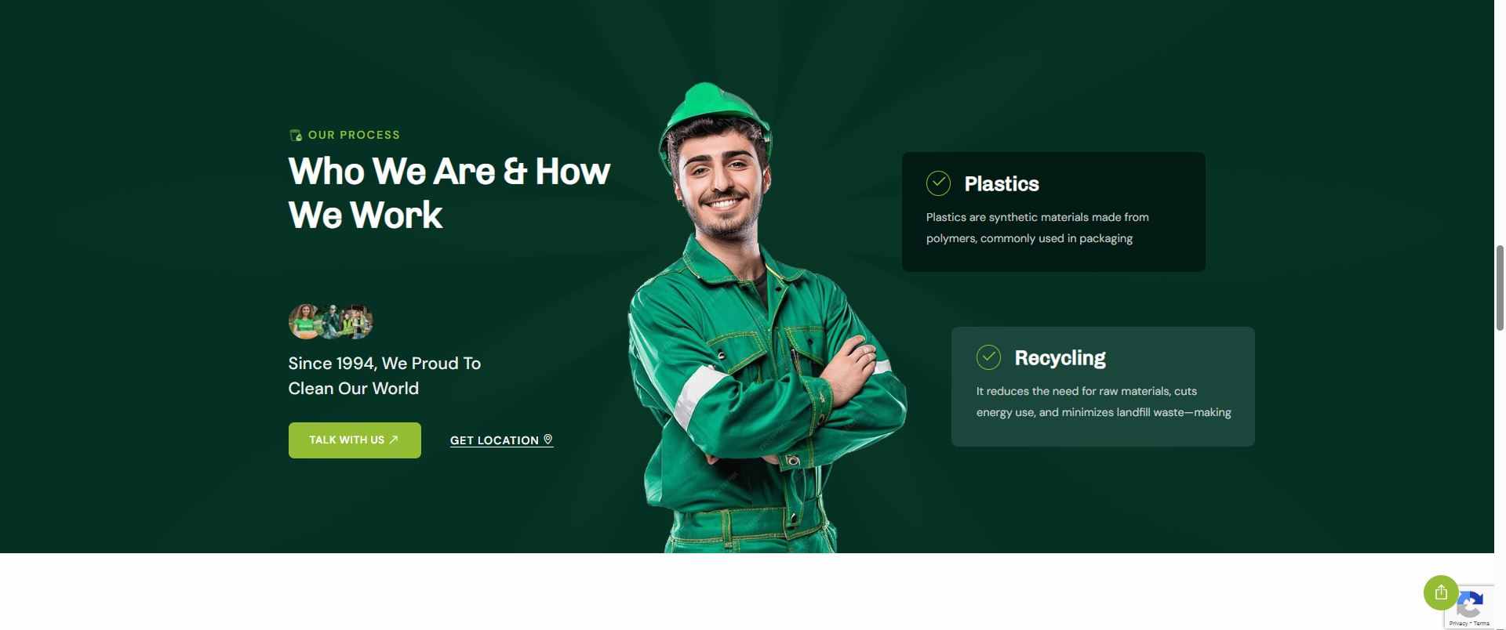Click the checkmark icon next to Plastics
The height and width of the screenshot is (630, 1506).
[x=938, y=183]
